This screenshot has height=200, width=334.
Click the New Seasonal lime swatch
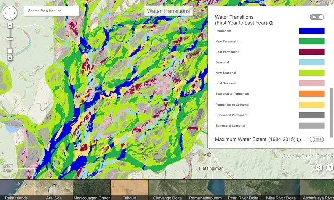point(312,73)
